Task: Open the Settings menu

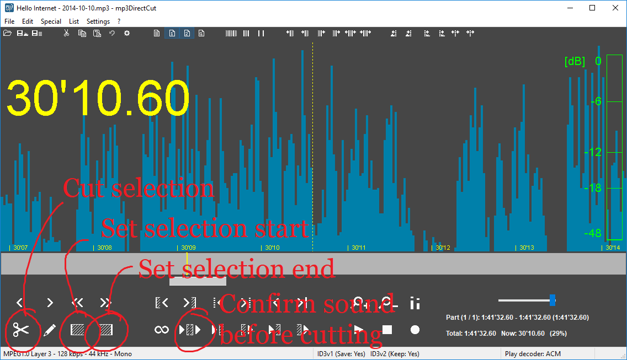Action: click(x=98, y=21)
